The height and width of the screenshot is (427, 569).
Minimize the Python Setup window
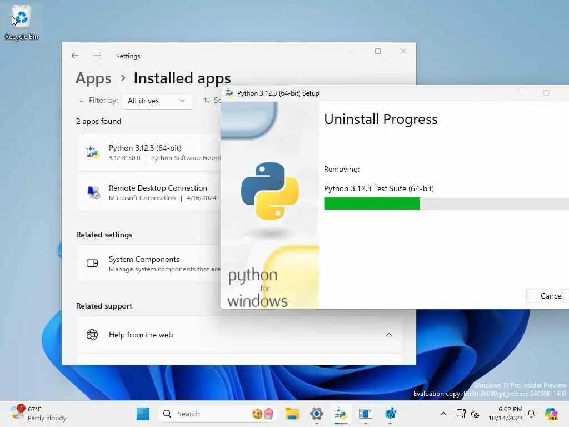tap(521, 93)
